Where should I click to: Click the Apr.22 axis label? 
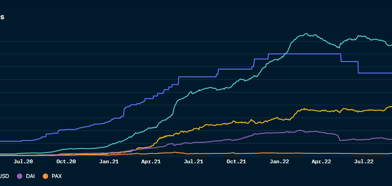click(x=321, y=162)
